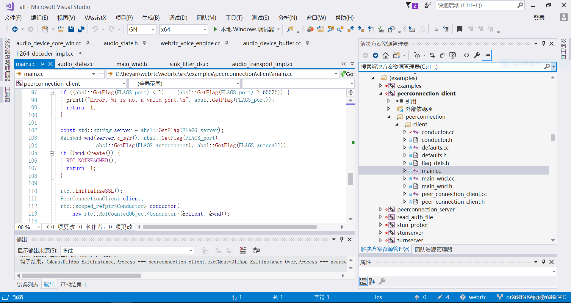Open the VAssistX menu
The width and height of the screenshot is (571, 303).
(95, 18)
